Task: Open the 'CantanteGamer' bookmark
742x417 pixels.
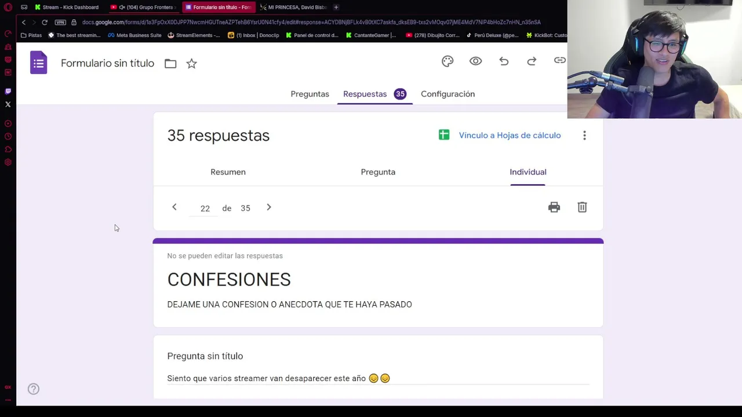Action: [x=371, y=35]
